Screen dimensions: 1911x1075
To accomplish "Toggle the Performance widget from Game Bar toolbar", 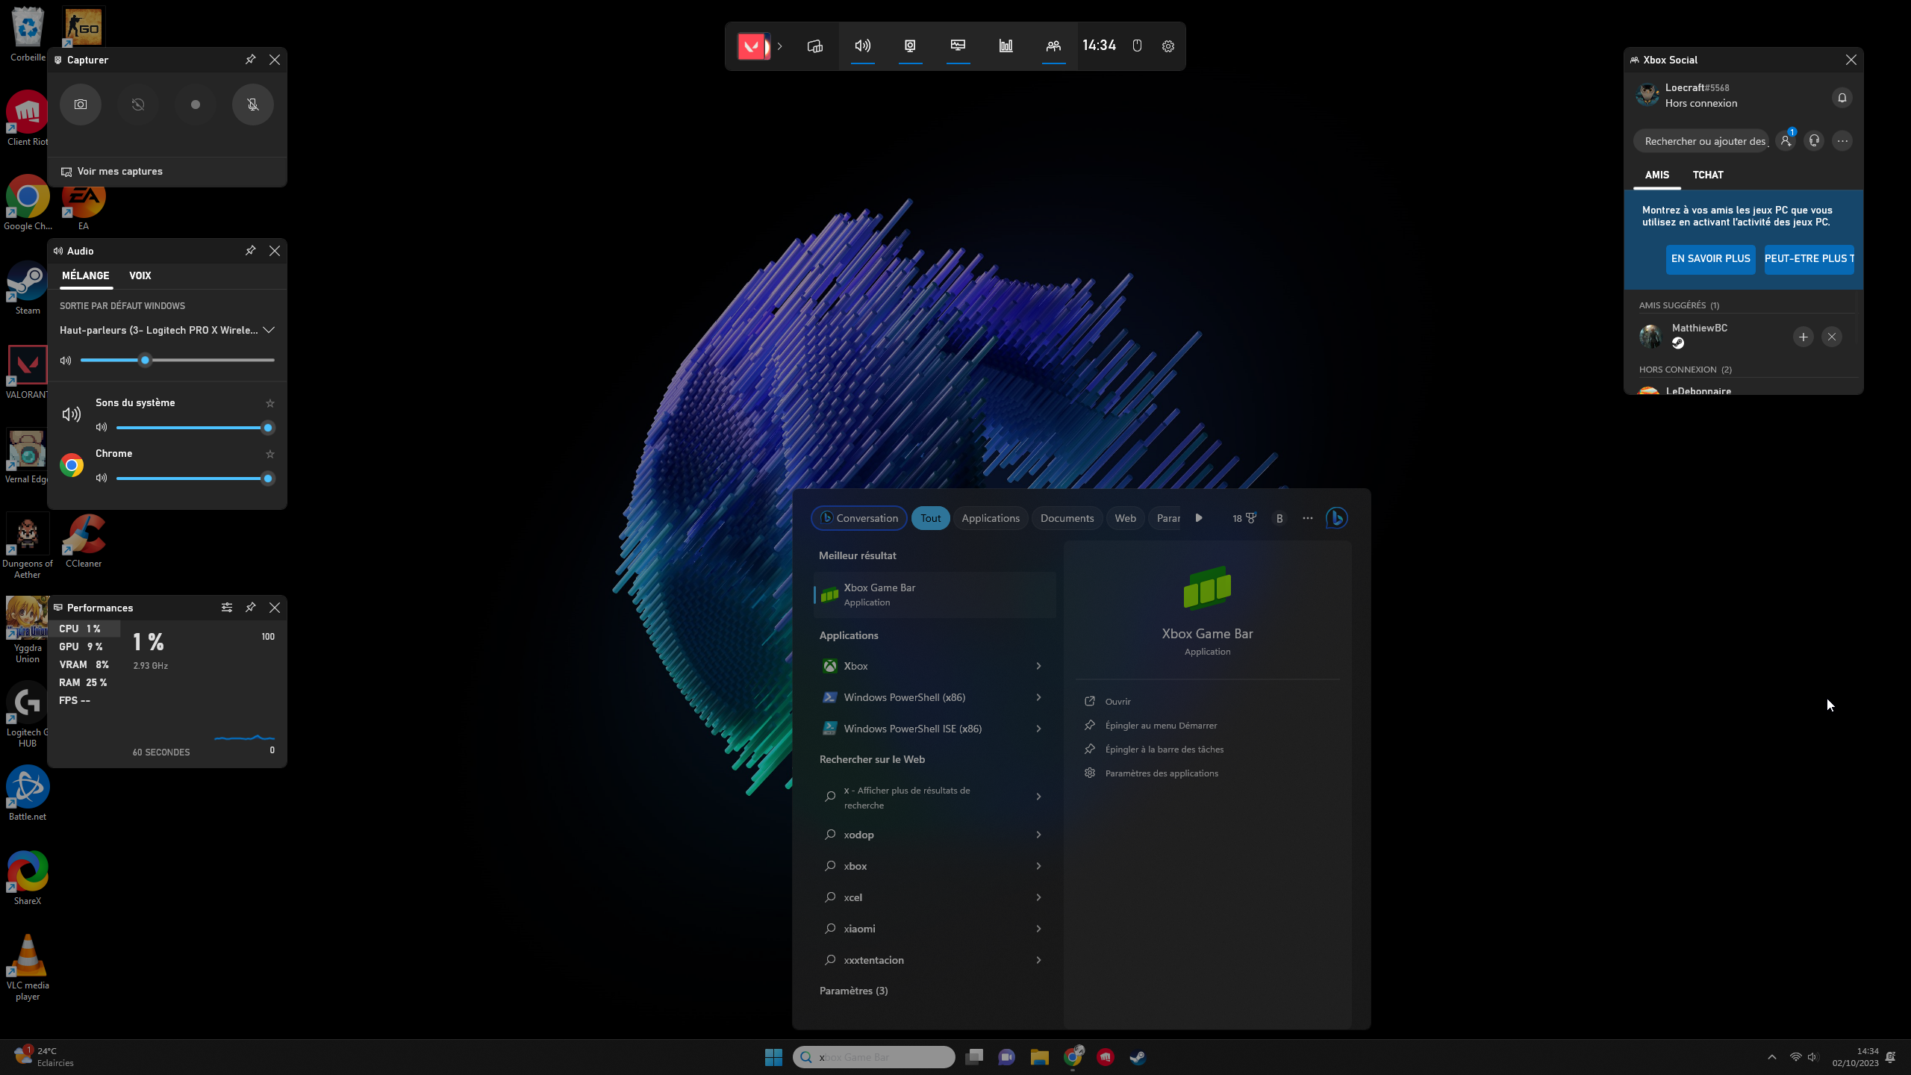I will click(x=958, y=46).
